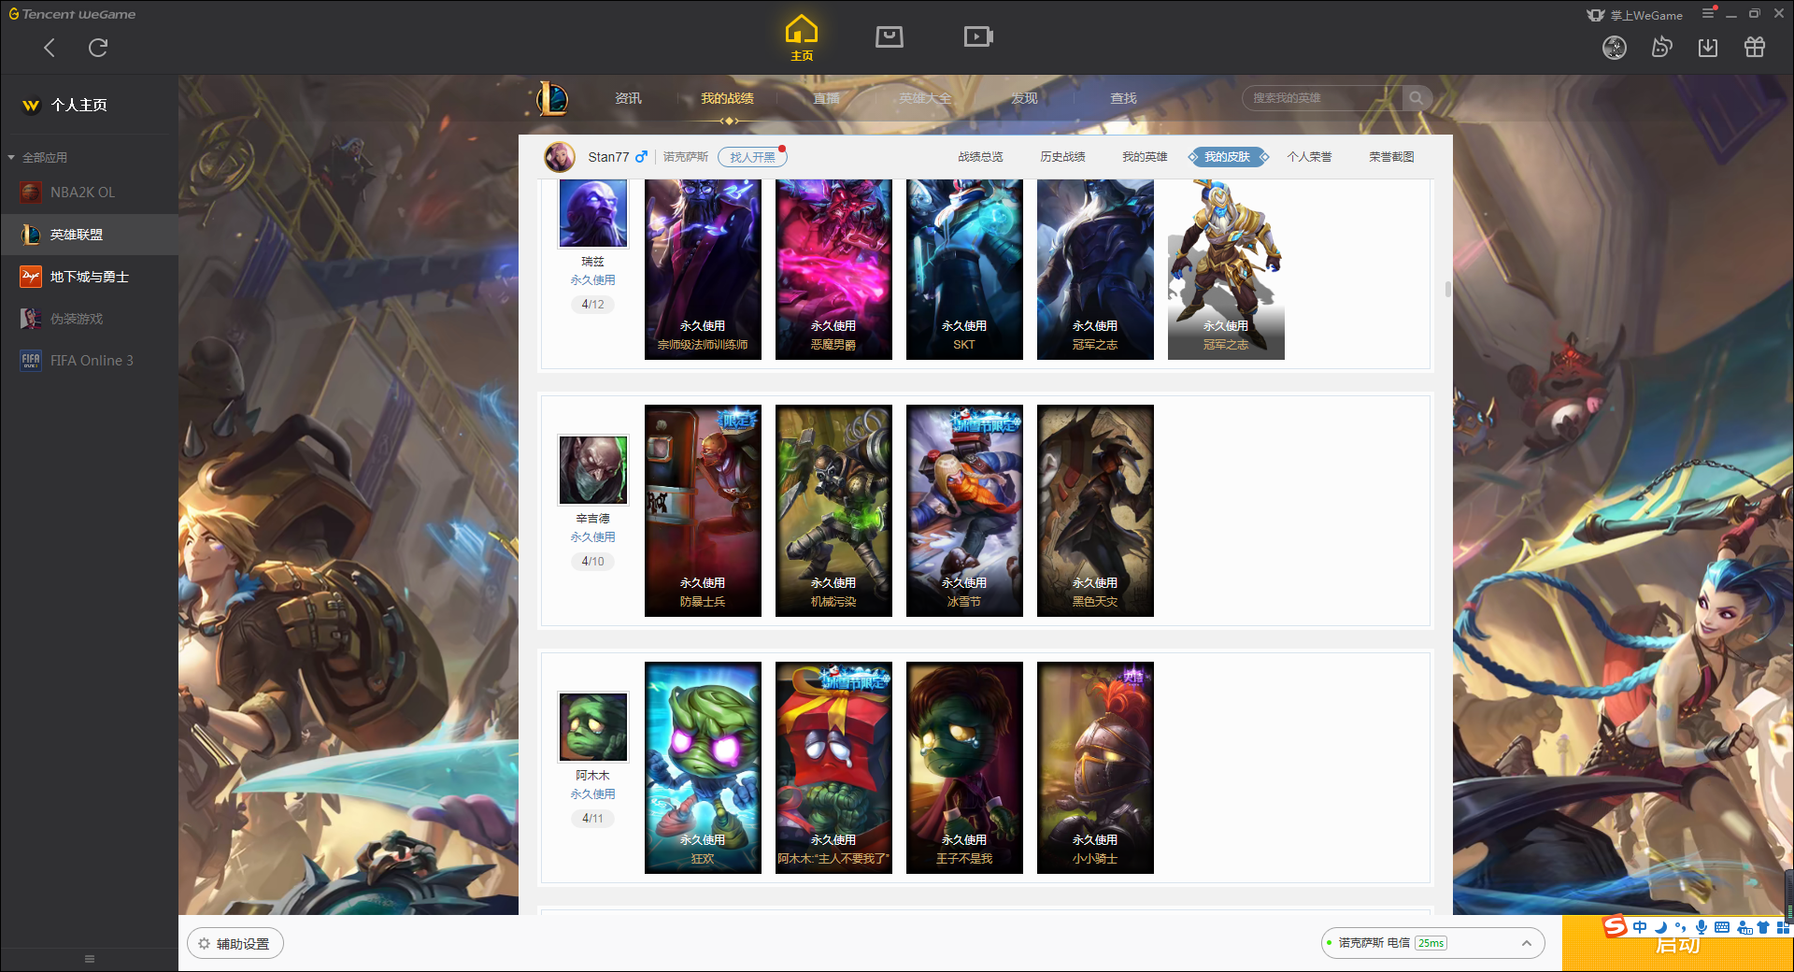
Task: Click the search magnifier icon
Action: (x=1417, y=98)
